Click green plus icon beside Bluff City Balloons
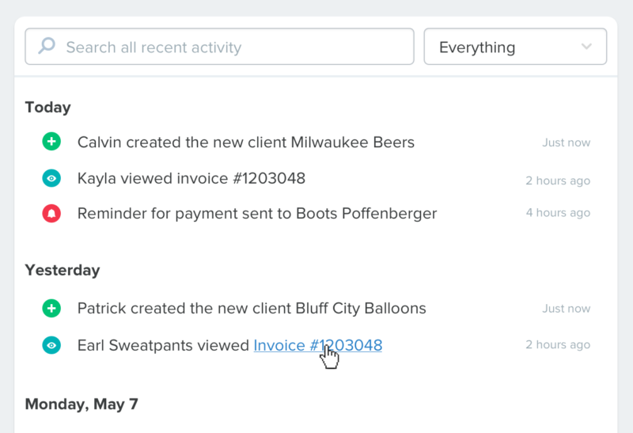The image size is (633, 433). click(51, 308)
